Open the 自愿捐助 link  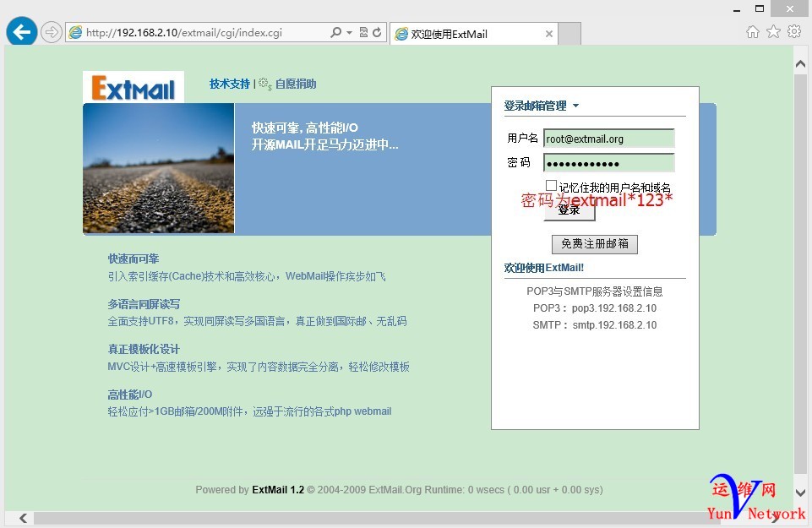[x=295, y=84]
